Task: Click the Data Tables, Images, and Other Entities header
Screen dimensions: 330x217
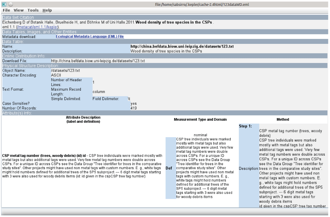Action: (165, 32)
